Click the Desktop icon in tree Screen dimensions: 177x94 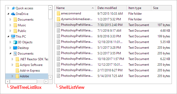tap(15, 48)
